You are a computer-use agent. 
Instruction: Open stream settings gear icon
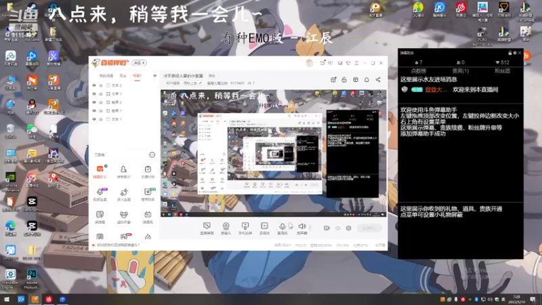pos(348,228)
